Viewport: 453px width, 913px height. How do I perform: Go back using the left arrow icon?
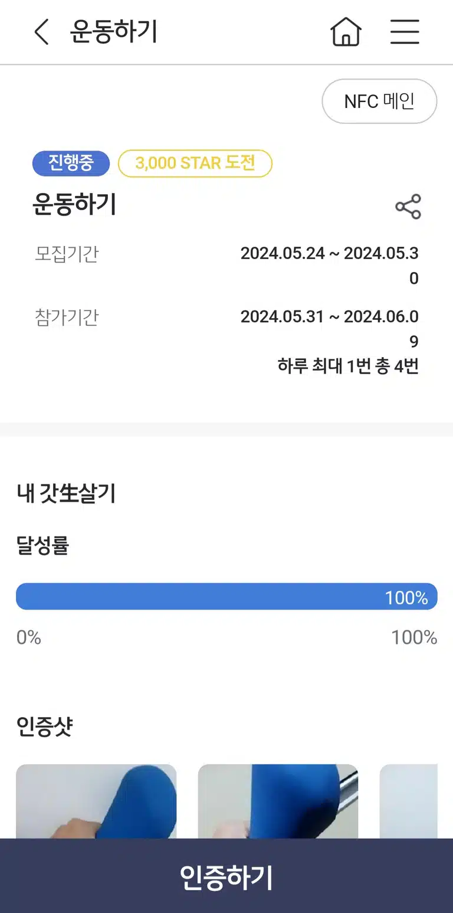click(x=41, y=32)
